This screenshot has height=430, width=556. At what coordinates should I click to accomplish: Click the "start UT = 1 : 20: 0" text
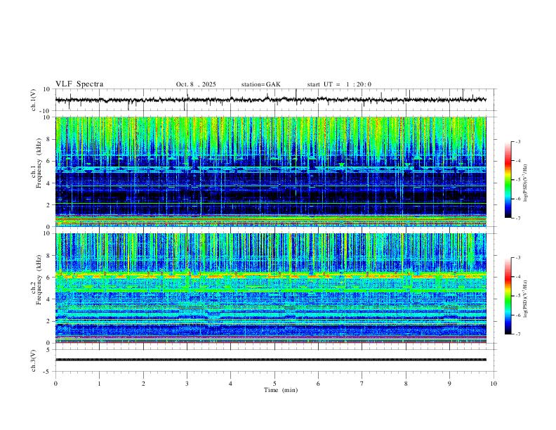339,84
